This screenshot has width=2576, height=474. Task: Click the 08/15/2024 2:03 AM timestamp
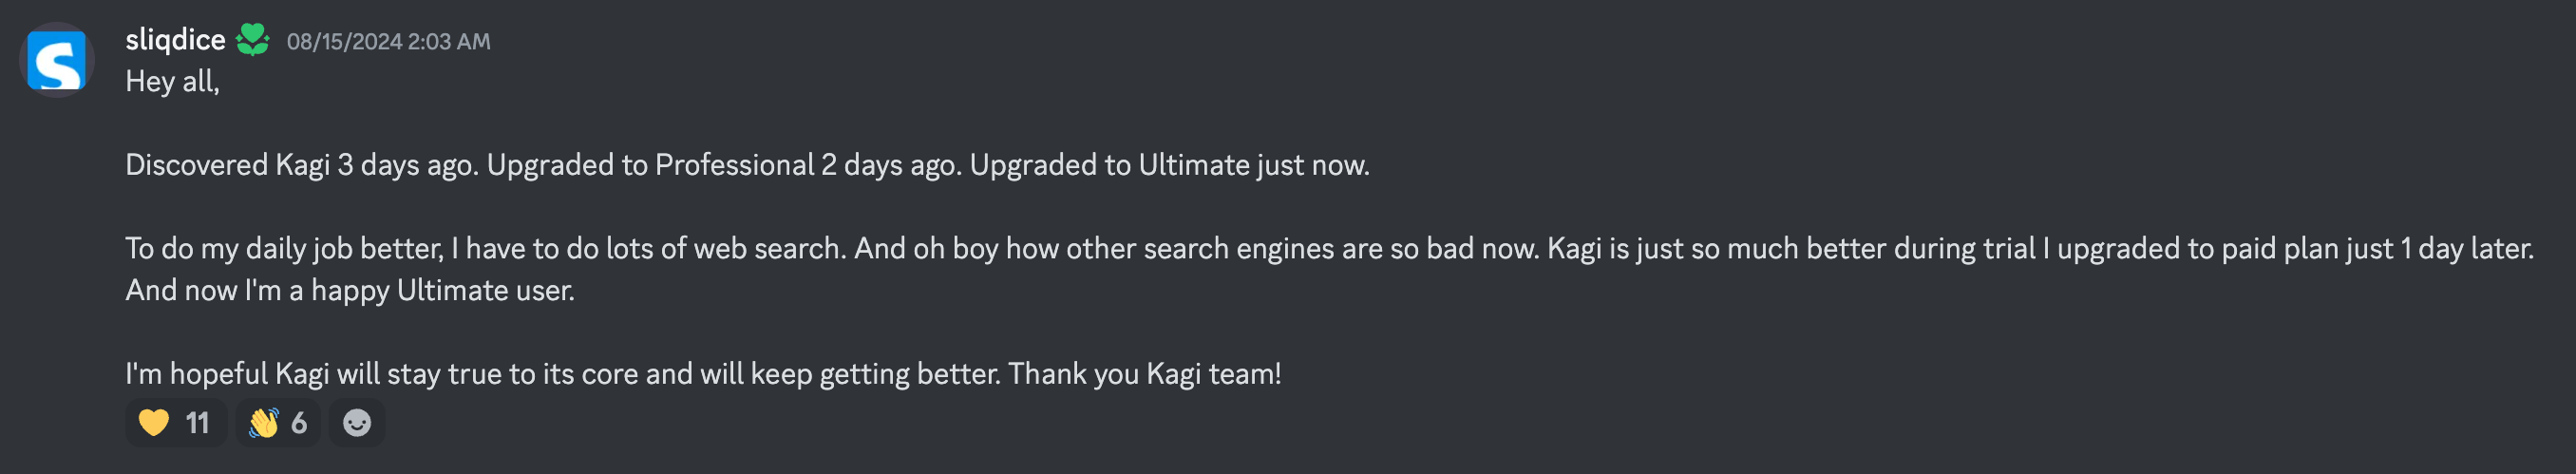click(x=388, y=41)
